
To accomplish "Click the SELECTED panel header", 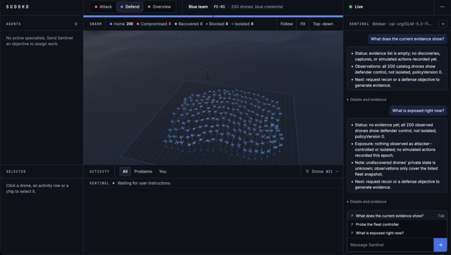I will [16, 171].
